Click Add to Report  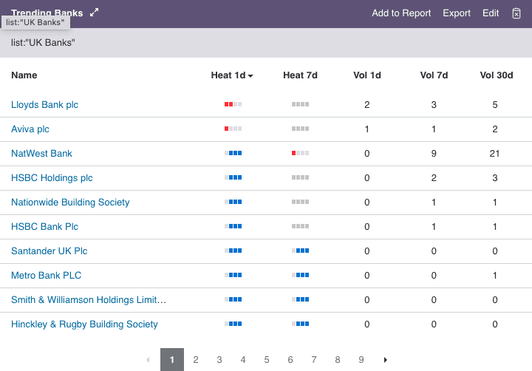pyautogui.click(x=401, y=13)
